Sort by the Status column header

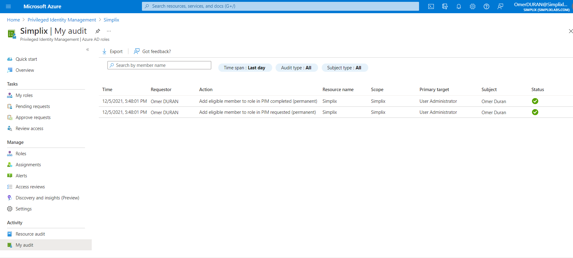(538, 90)
